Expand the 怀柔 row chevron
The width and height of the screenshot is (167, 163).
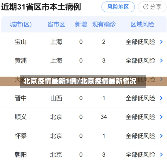tap(161, 136)
